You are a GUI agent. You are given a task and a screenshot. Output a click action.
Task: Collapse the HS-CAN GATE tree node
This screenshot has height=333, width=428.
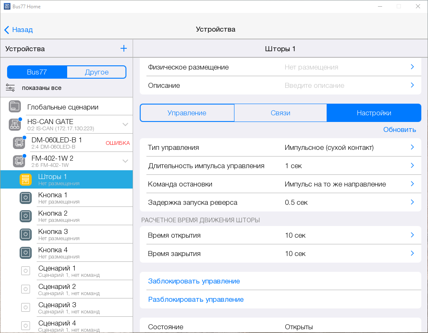125,124
